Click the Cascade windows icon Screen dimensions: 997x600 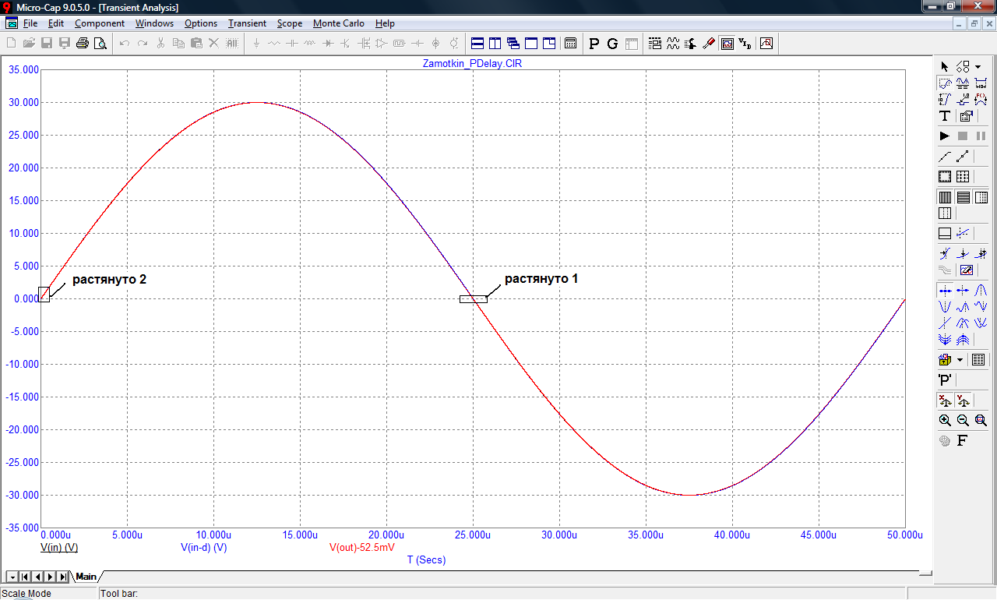coord(513,44)
